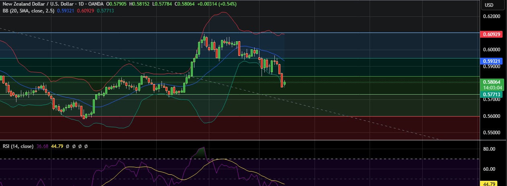507x186 pixels.
Task: Click the 0.57000 price axis label
Action: pyautogui.click(x=492, y=100)
